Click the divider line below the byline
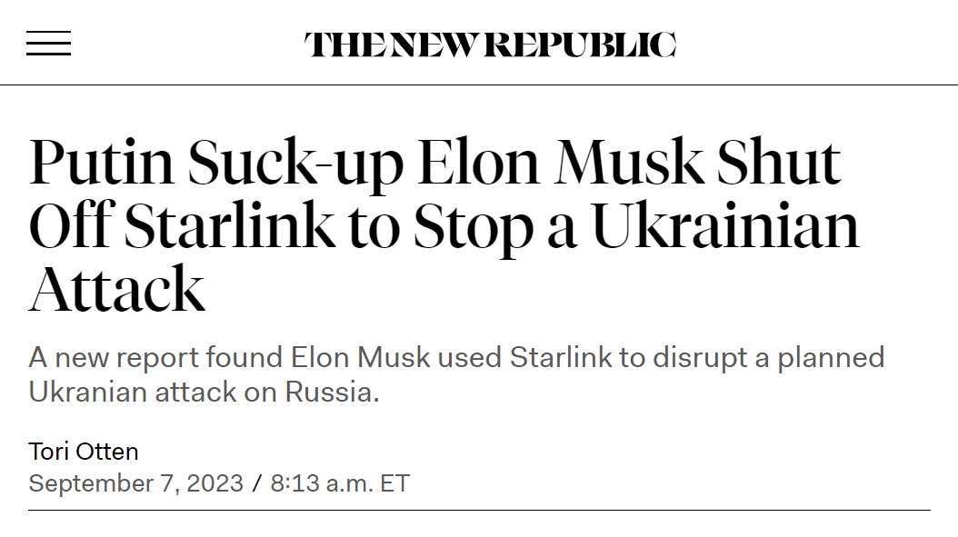This screenshot has height=537, width=958. click(x=479, y=511)
